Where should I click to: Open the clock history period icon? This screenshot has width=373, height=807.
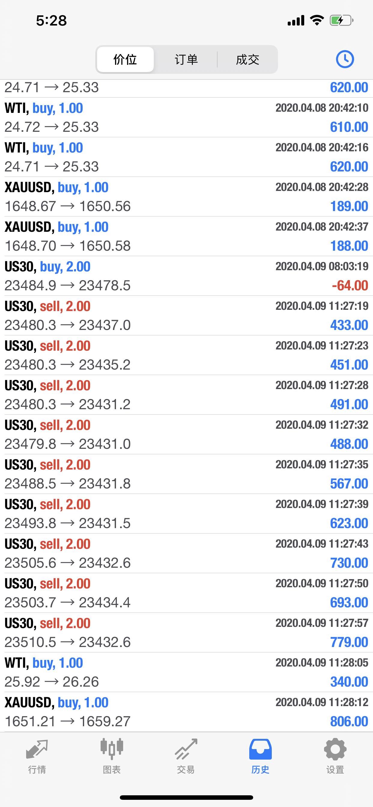click(x=345, y=59)
